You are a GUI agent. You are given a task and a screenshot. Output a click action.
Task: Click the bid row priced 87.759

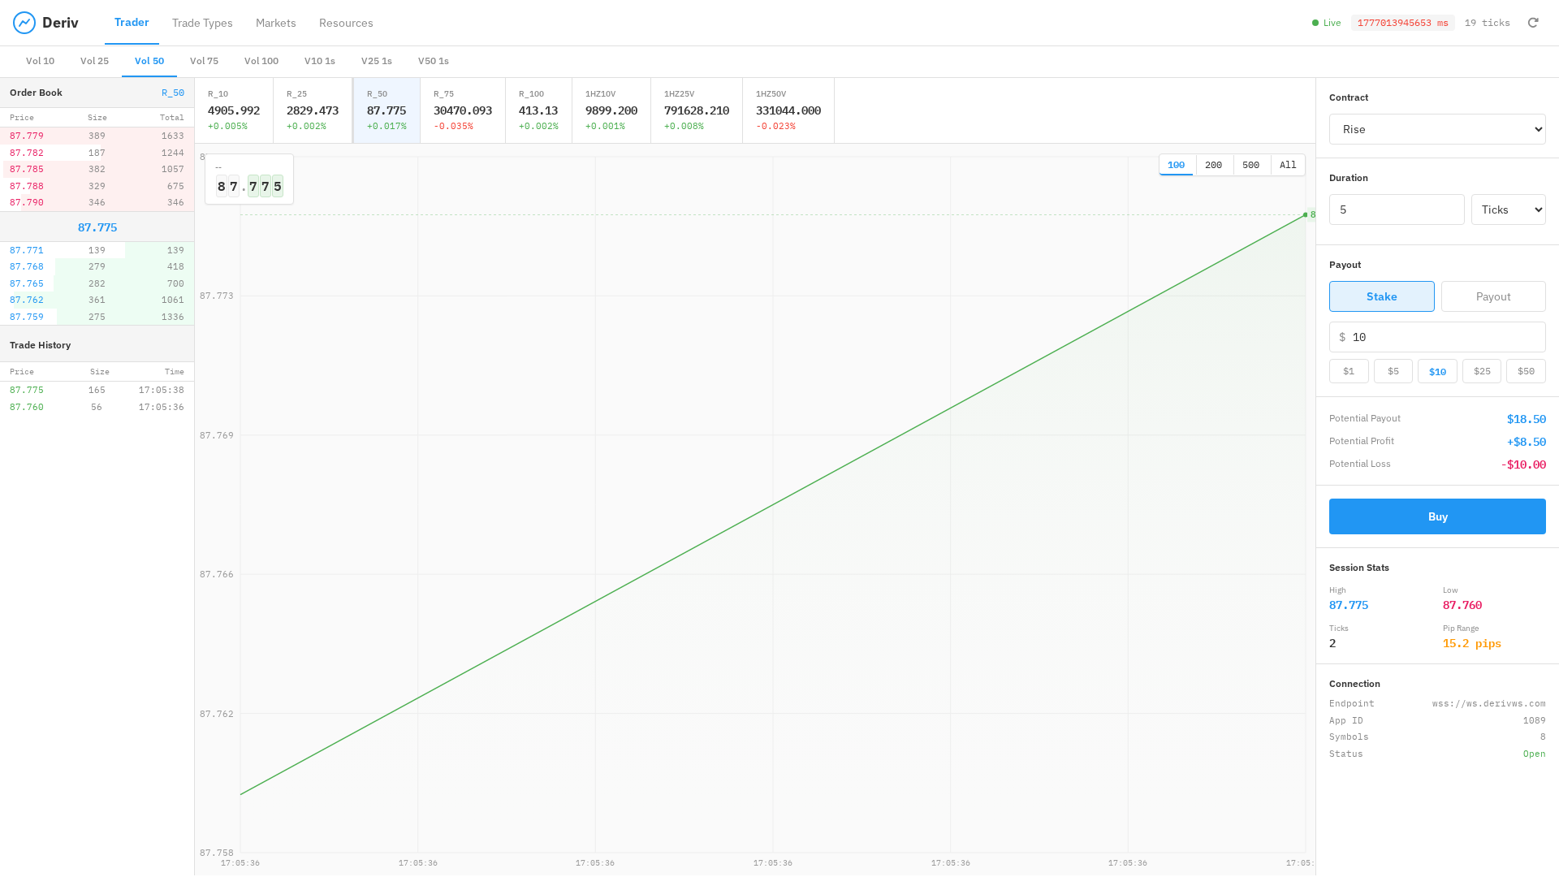click(x=97, y=317)
